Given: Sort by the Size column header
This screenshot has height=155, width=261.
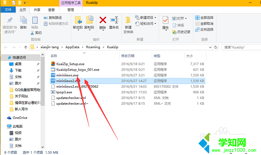Looking at the screenshot, I should [x=189, y=56].
